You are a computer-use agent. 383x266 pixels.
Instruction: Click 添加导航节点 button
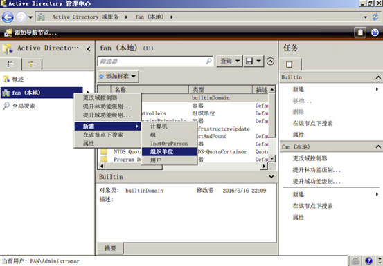click(30, 32)
